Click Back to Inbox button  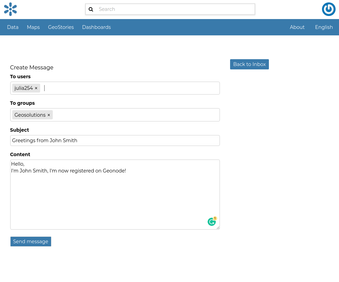(249, 64)
